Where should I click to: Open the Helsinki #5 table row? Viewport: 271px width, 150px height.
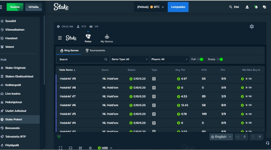tap(160, 114)
